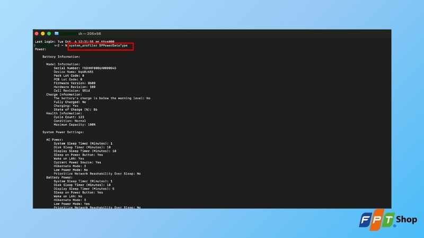Select the 'Condition: Normal' line
The width and height of the screenshot is (424, 238).
tap(70, 121)
